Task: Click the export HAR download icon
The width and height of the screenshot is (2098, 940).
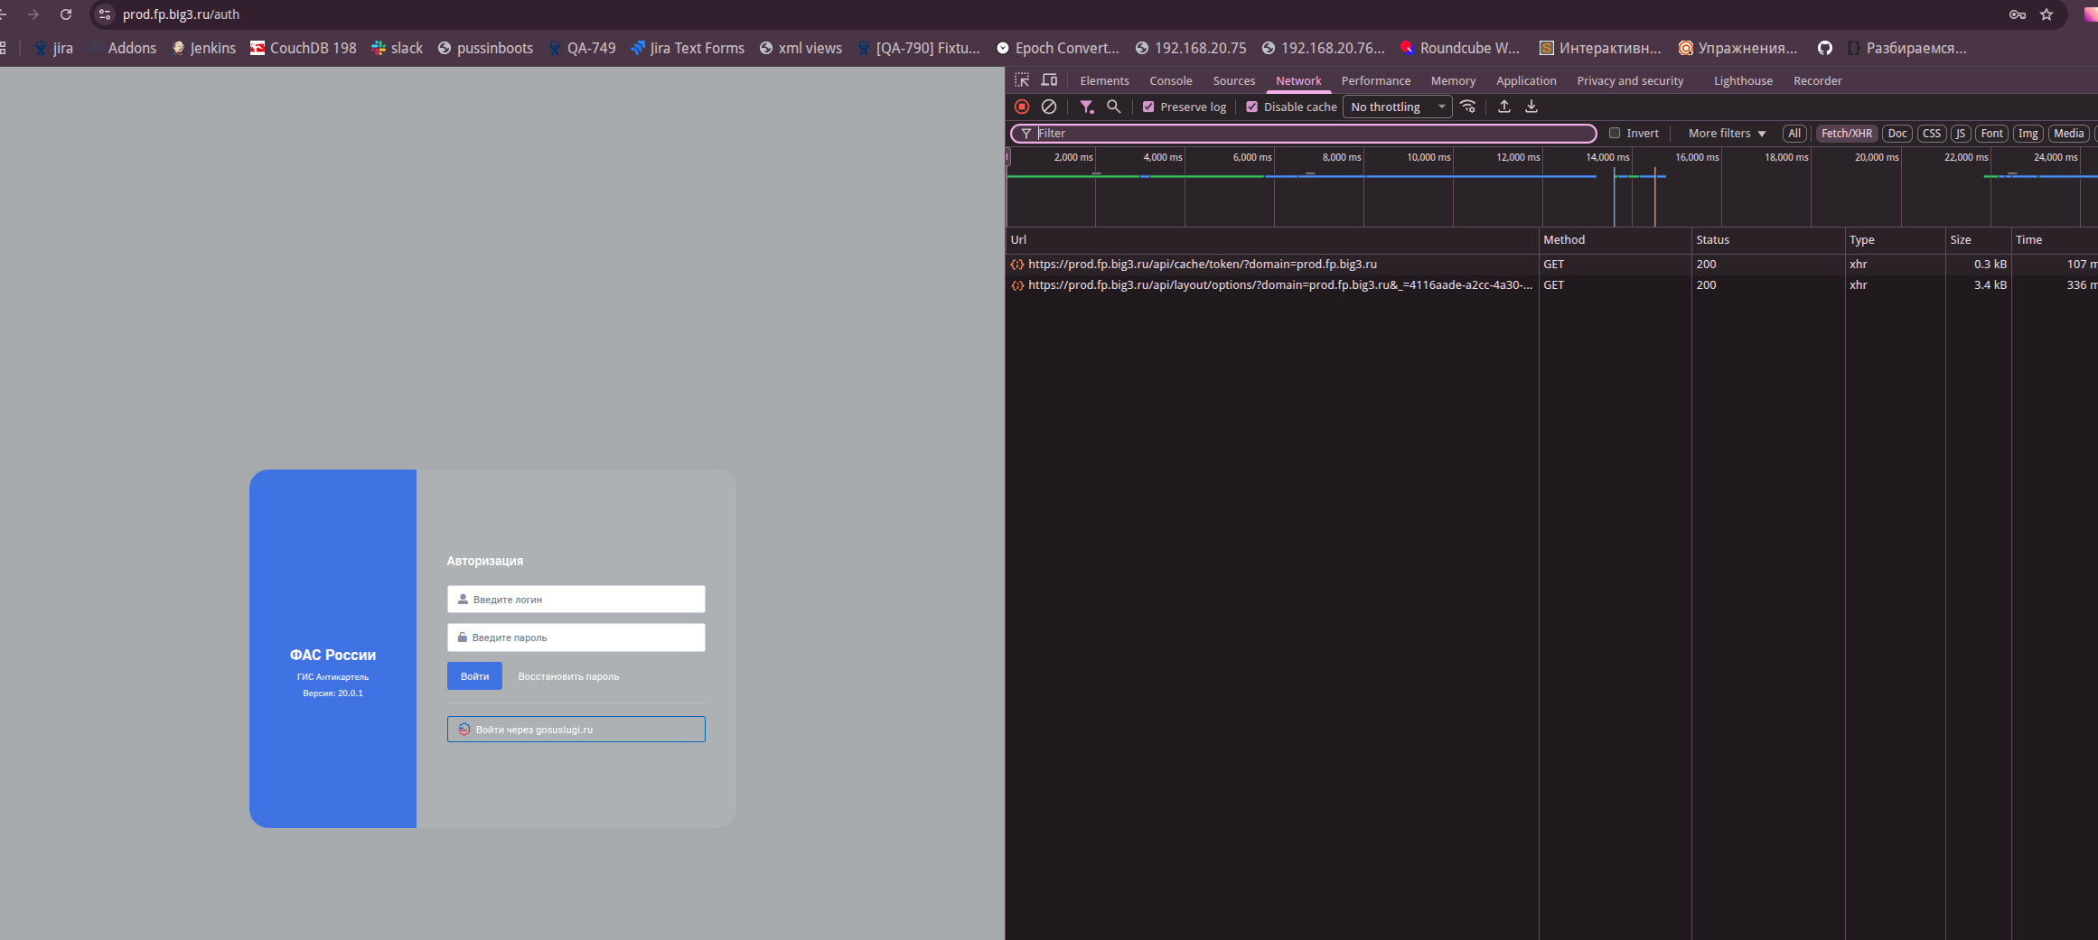Action: click(x=1531, y=107)
